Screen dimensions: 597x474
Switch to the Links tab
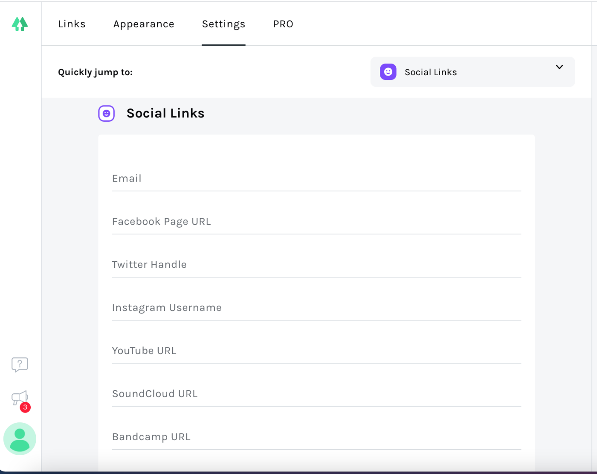point(72,24)
